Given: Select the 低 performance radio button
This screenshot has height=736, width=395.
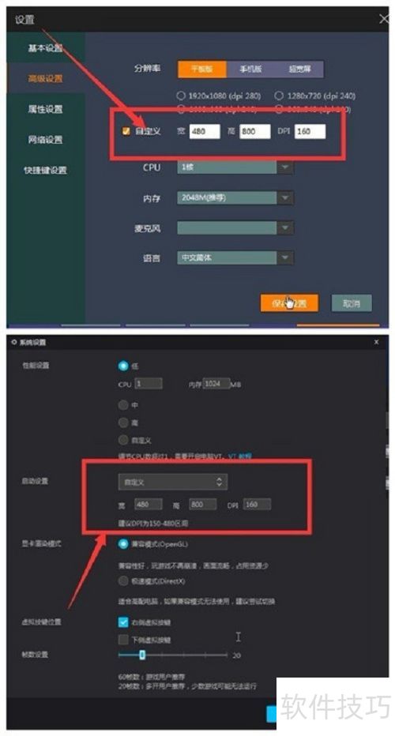Looking at the screenshot, I should [123, 366].
